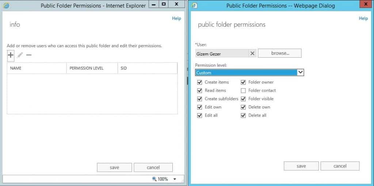374x186 pixels.
Task: Click the zoom magnifier icon in status bar
Action: point(154,179)
